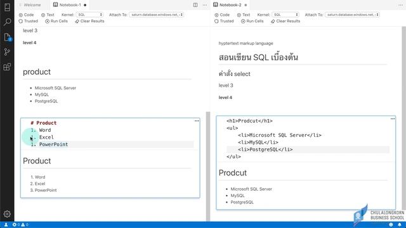Open cell options ellipsis in Product markdown cell
Viewport: 406px width, 228px height.
click(x=197, y=121)
